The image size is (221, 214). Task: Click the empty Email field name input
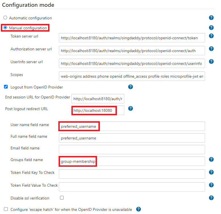pos(132,150)
